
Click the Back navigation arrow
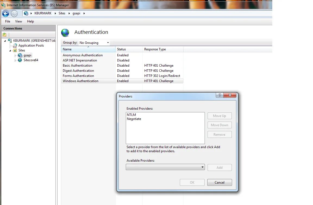point(6,14)
